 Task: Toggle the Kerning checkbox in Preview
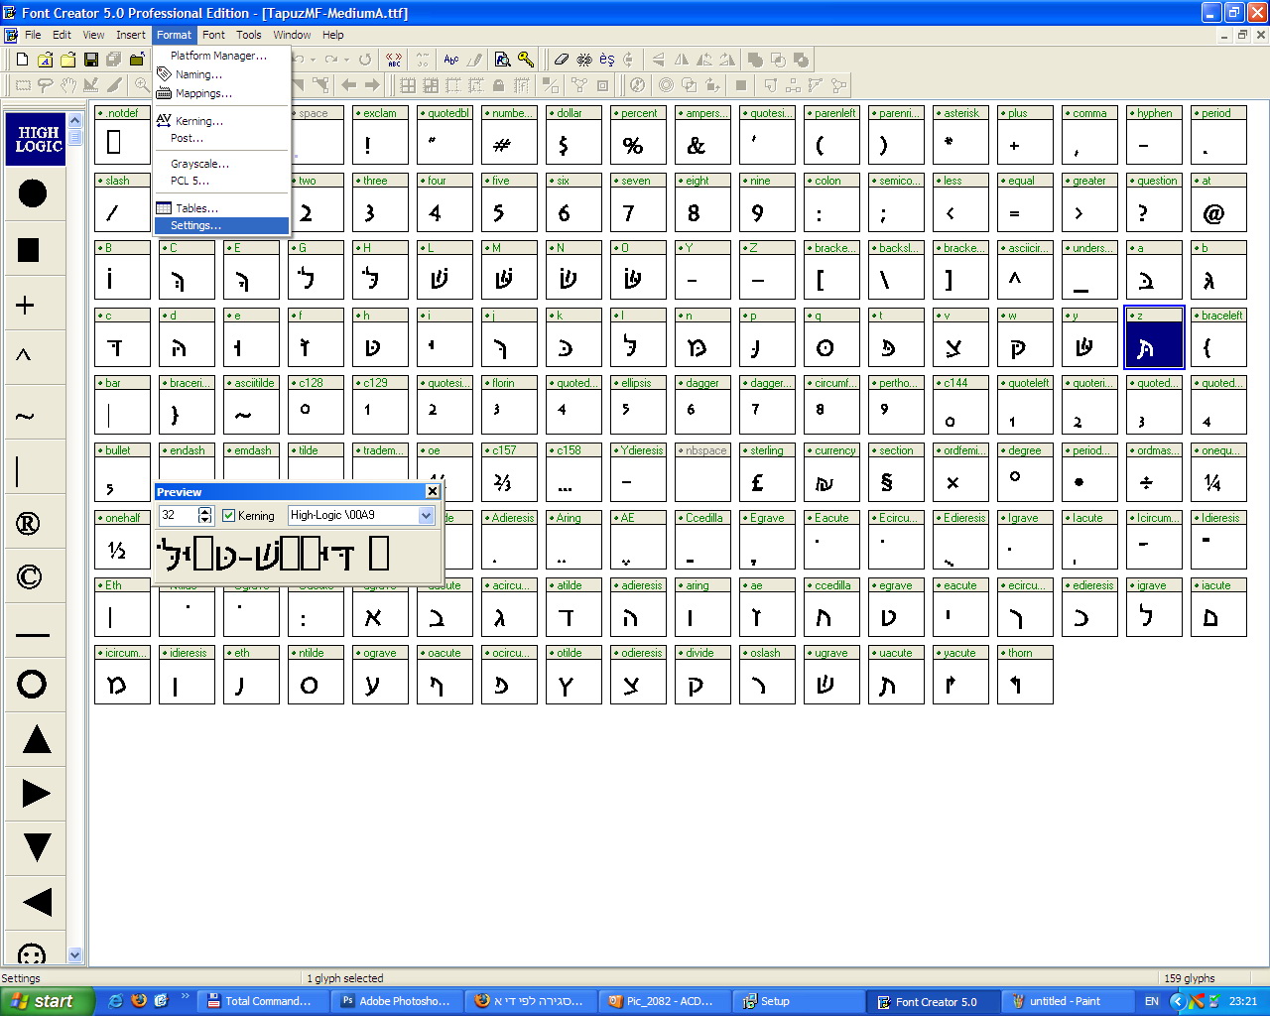pos(229,515)
